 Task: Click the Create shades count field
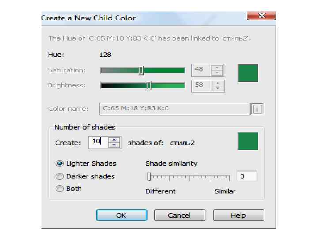(98, 142)
